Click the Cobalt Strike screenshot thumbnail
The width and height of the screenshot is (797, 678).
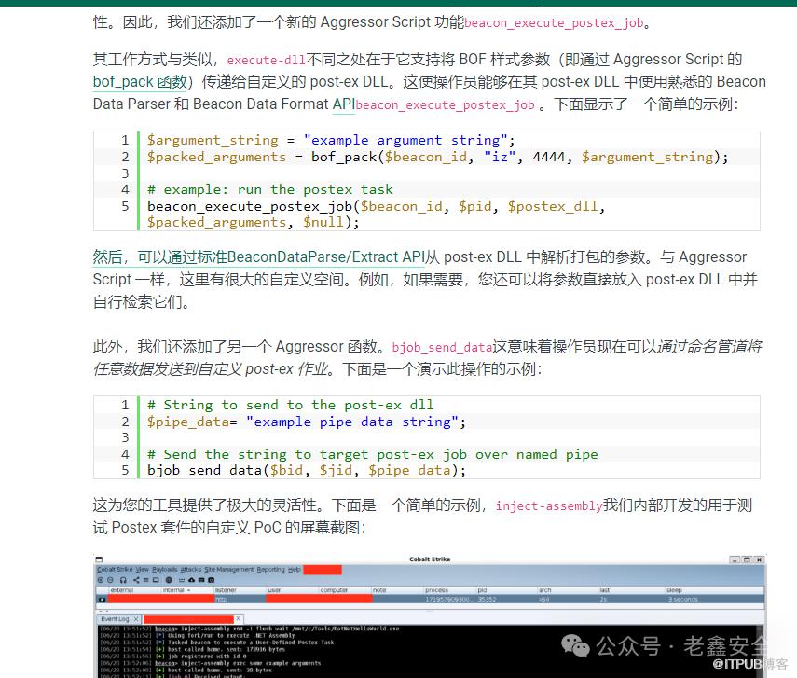(x=429, y=616)
